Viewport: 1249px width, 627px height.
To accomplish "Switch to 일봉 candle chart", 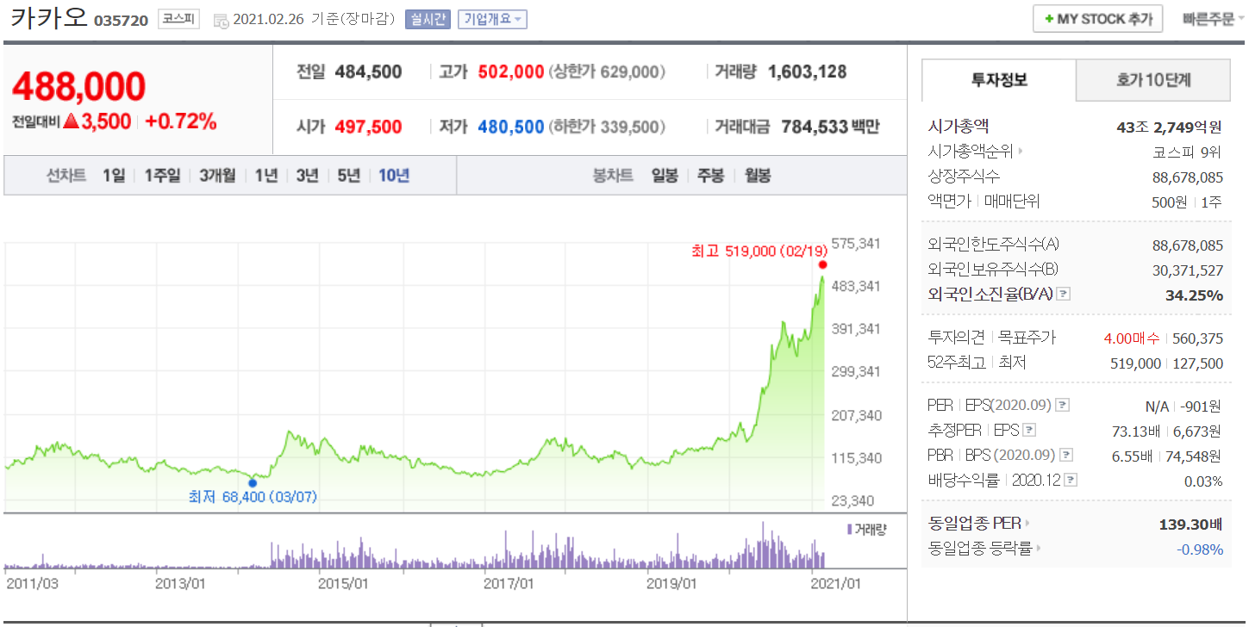I will [x=665, y=176].
